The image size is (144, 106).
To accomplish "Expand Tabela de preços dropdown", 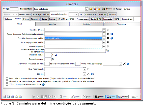I will tap(104, 30).
